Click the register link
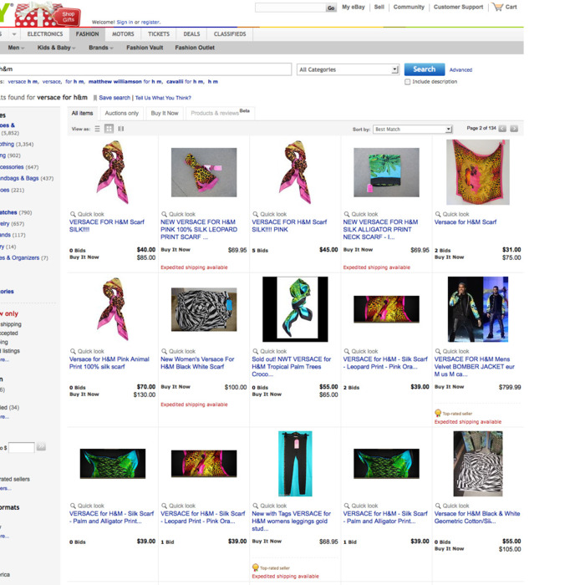 tap(150, 22)
